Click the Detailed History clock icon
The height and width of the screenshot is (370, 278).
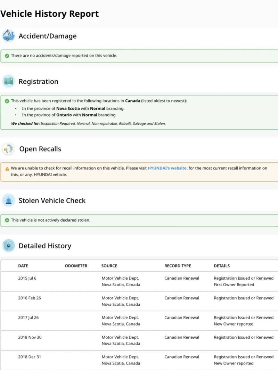coord(8,246)
